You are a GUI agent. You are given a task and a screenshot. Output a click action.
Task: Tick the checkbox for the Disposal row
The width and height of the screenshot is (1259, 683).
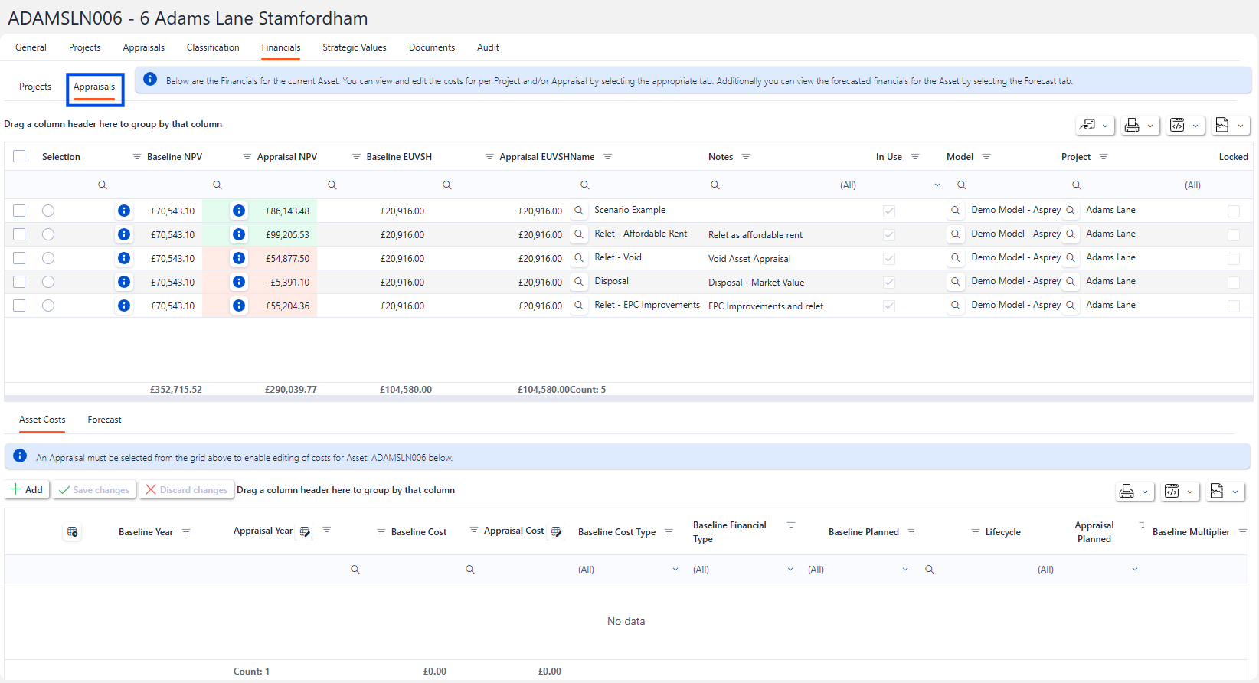pos(19,282)
